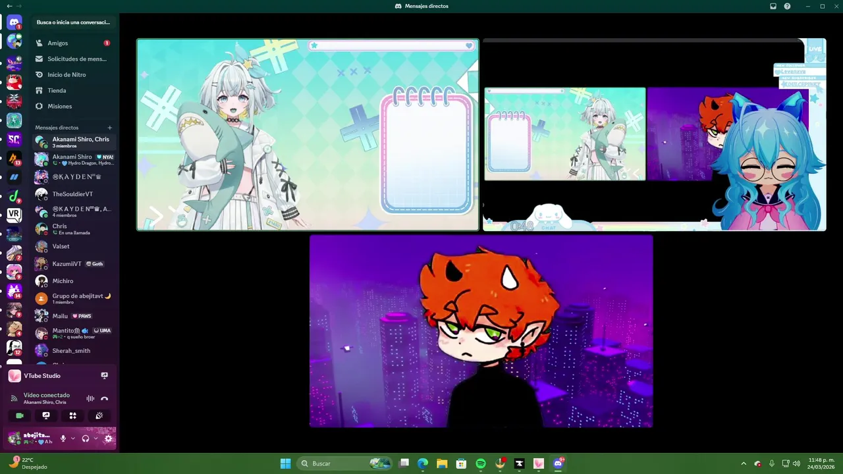This screenshot has width=843, height=474.
Task: Toggle headphones deafen
Action: [86, 438]
